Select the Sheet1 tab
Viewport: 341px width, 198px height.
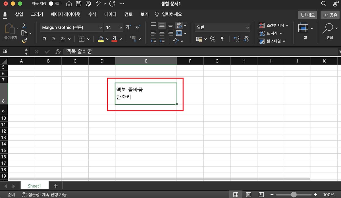click(34, 186)
